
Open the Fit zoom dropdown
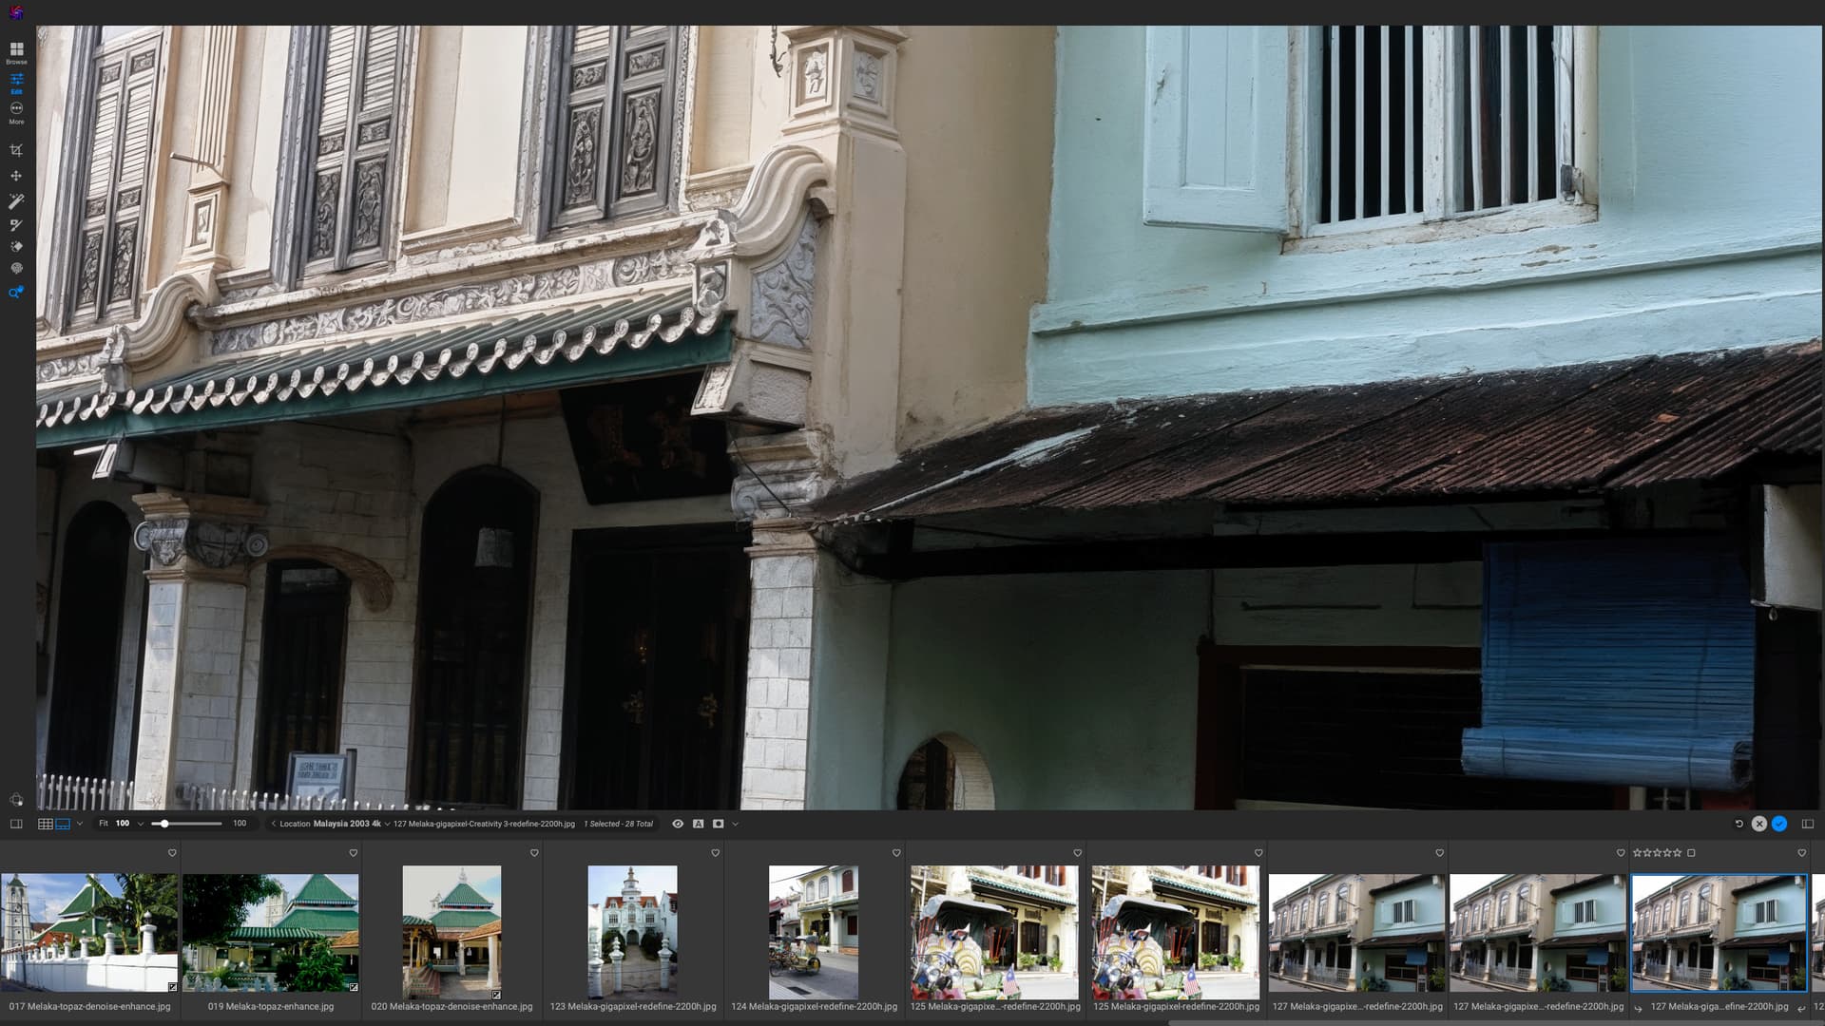(141, 824)
